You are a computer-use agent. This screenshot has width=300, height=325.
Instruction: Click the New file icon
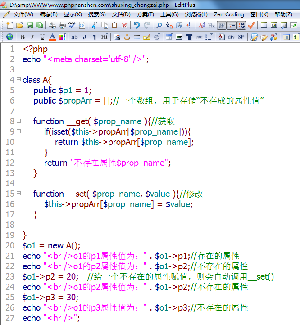[10, 25]
